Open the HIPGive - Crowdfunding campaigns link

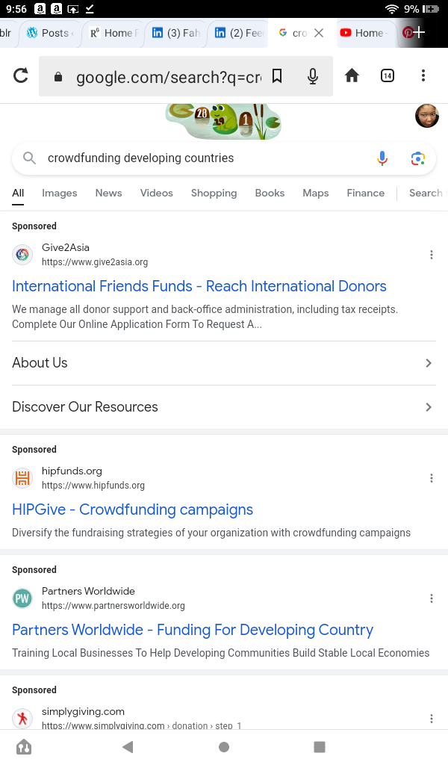pyautogui.click(x=133, y=510)
